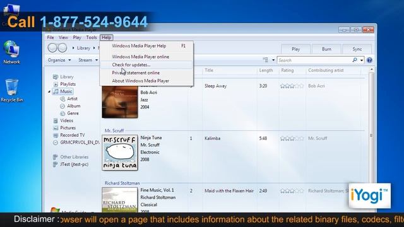Click the Videos icon in sidebar
Screen dimensions: 404x227
[x=56, y=120]
